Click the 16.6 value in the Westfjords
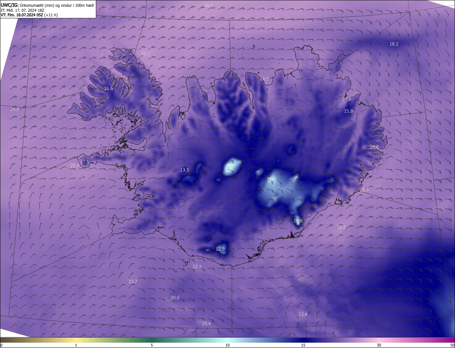 108,88
